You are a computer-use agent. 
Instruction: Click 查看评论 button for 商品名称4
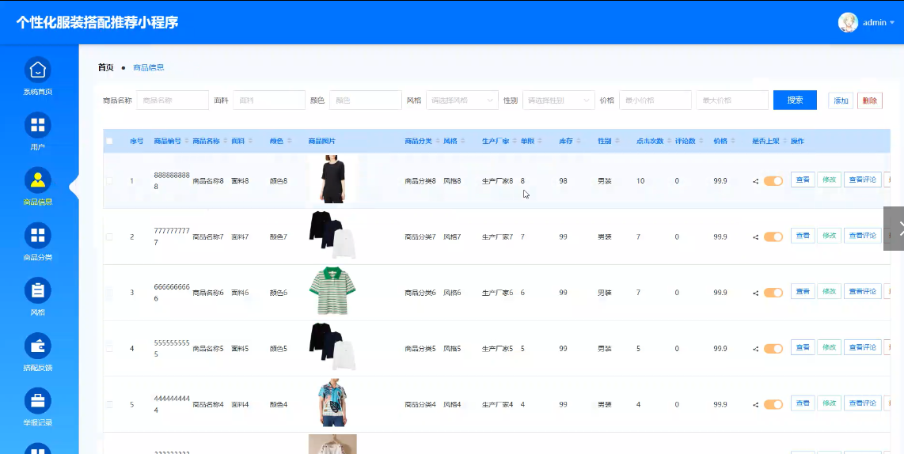[863, 403]
